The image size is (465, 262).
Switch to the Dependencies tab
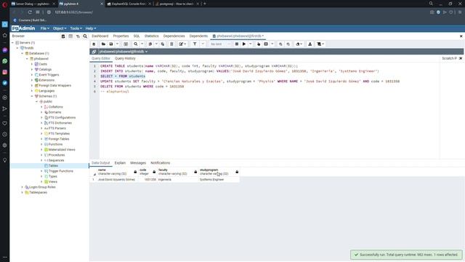pos(174,36)
